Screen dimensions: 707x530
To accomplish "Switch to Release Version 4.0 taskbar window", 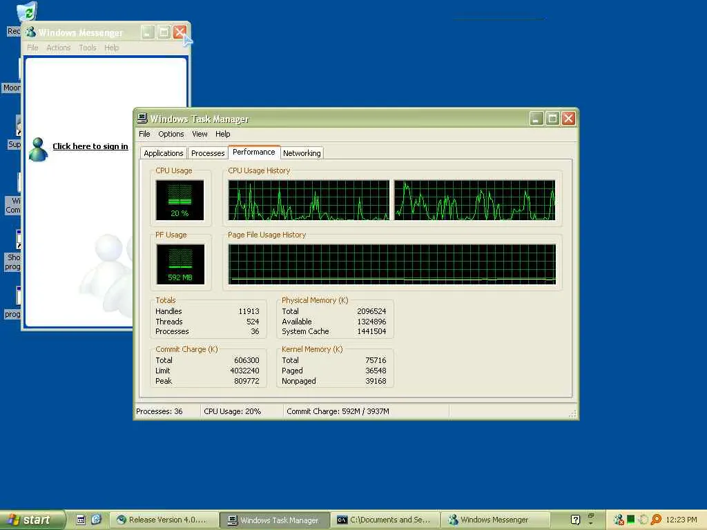I will (164, 520).
